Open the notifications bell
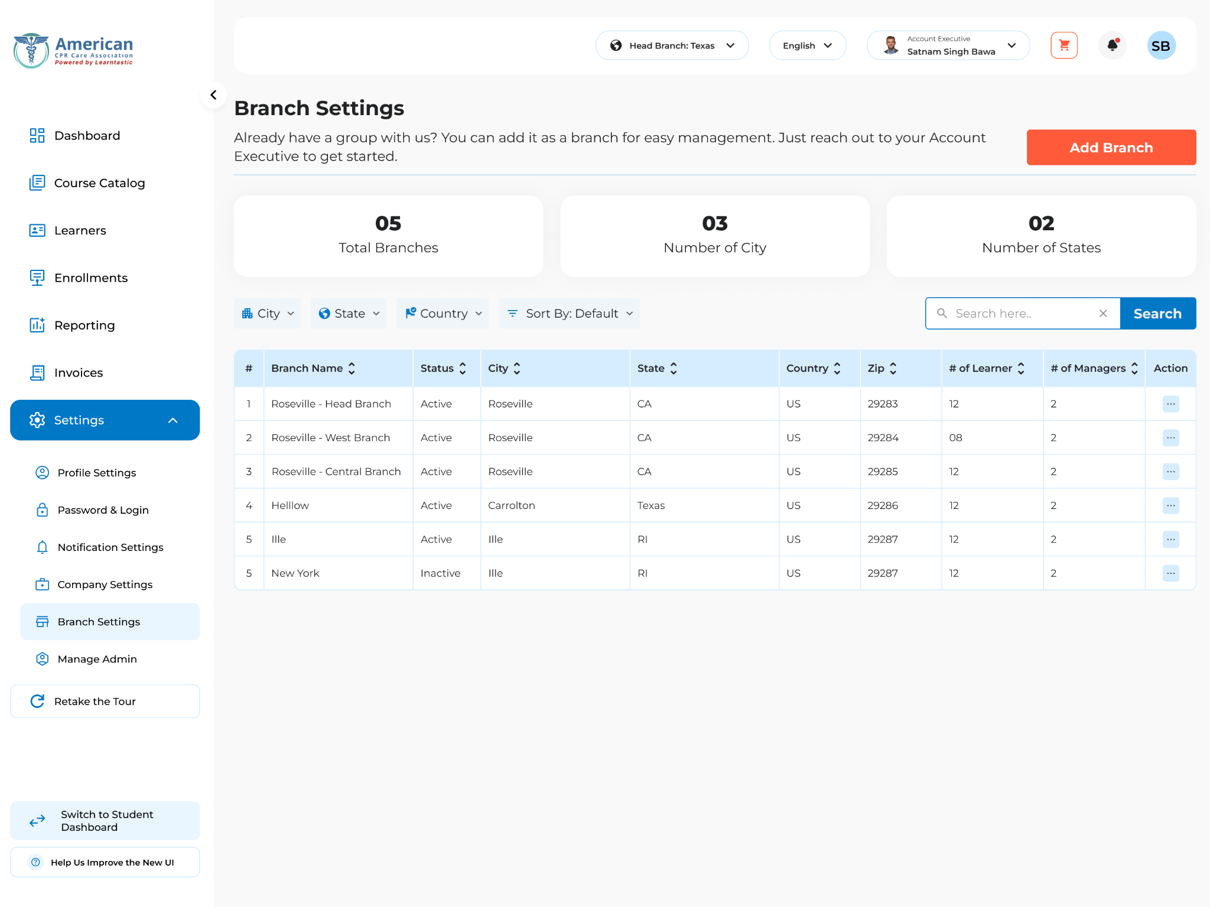Image resolution: width=1210 pixels, height=907 pixels. tap(1113, 45)
